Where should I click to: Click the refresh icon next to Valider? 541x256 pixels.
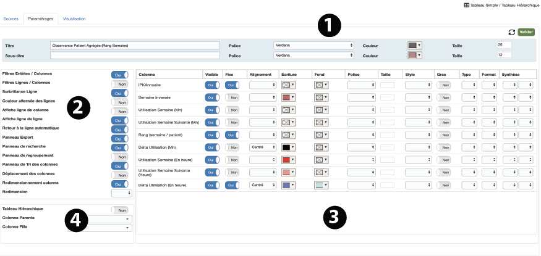511,32
